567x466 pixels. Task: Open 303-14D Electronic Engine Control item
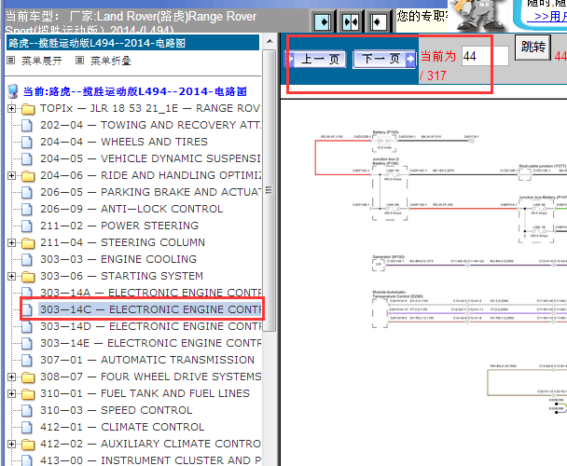150,326
